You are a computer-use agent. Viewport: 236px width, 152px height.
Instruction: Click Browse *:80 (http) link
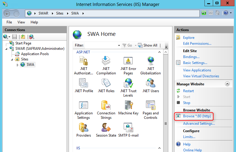click(197, 116)
